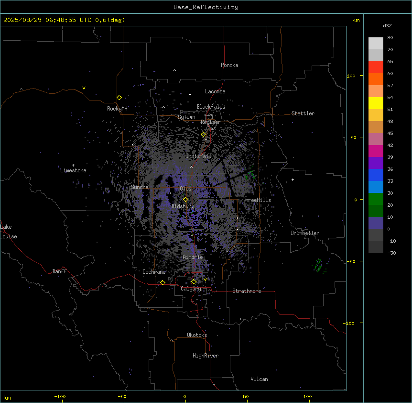Click the -50 tick on the vertical axis
This screenshot has height=403, width=412.
click(x=351, y=261)
